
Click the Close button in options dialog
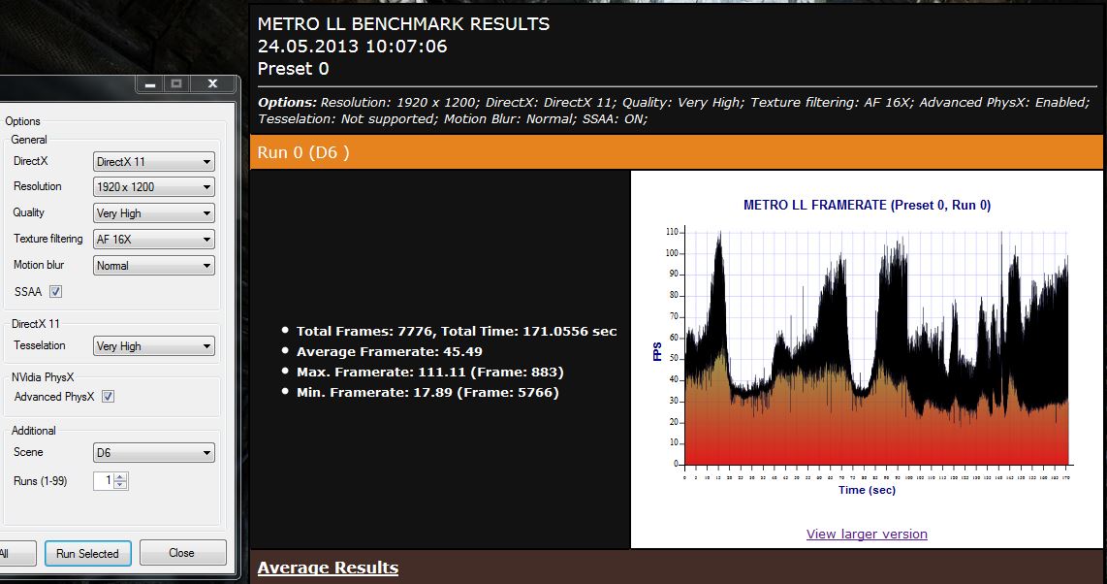(182, 553)
